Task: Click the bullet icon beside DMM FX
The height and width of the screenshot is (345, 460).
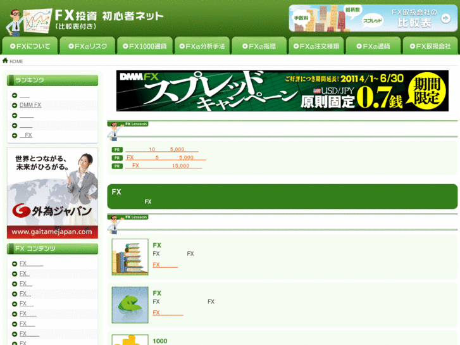Action: click(15, 106)
